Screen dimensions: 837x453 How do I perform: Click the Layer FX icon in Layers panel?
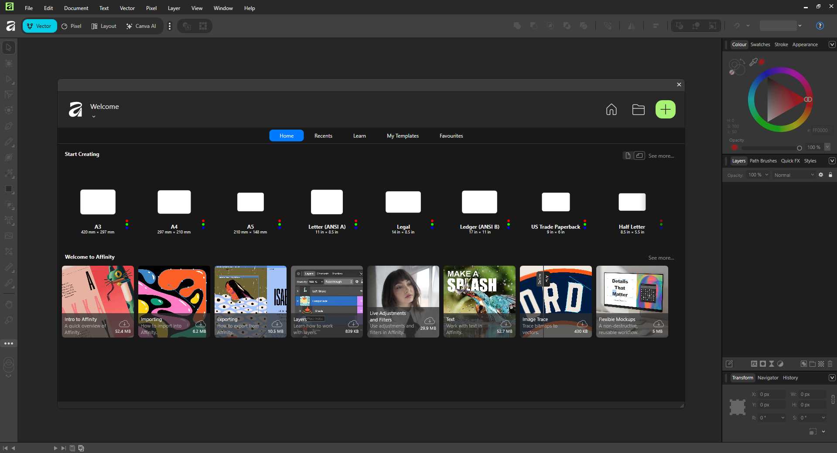(x=754, y=364)
